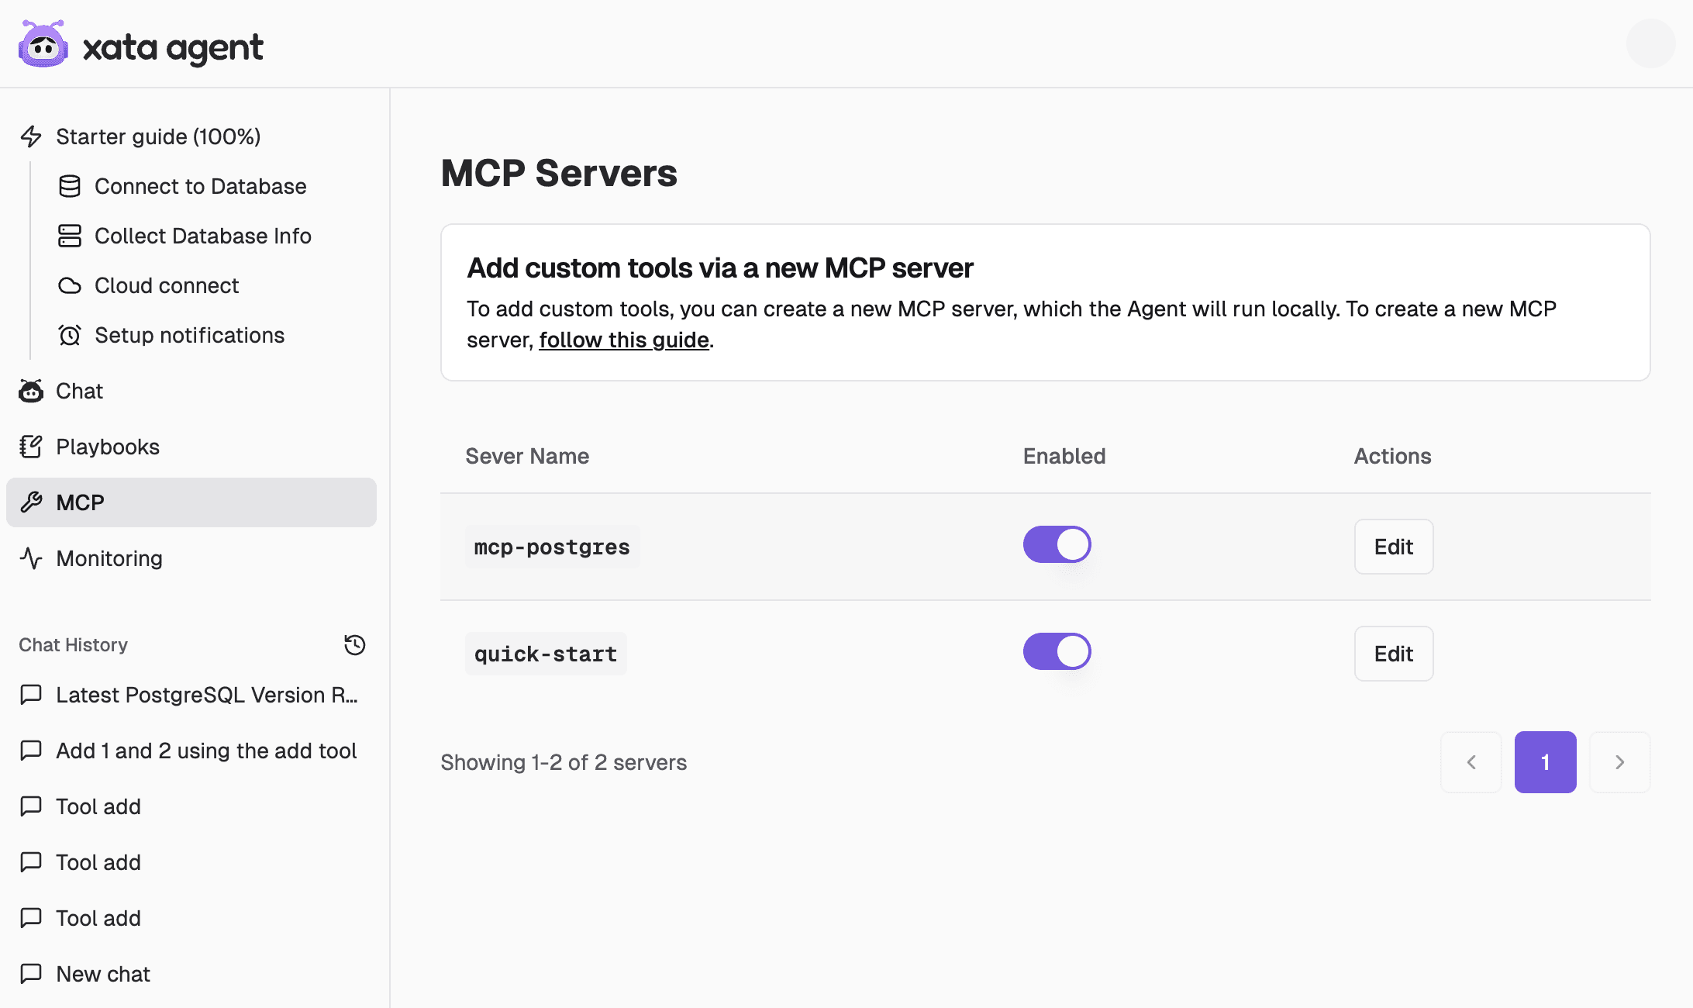This screenshot has width=1693, height=1008.
Task: Open the Playbooks section
Action: point(107,447)
